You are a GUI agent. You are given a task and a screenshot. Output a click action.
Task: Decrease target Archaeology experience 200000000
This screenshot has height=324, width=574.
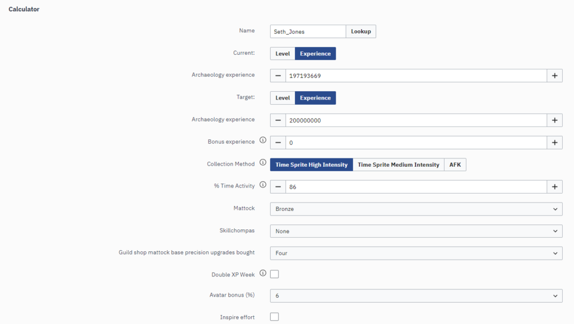pyautogui.click(x=278, y=120)
